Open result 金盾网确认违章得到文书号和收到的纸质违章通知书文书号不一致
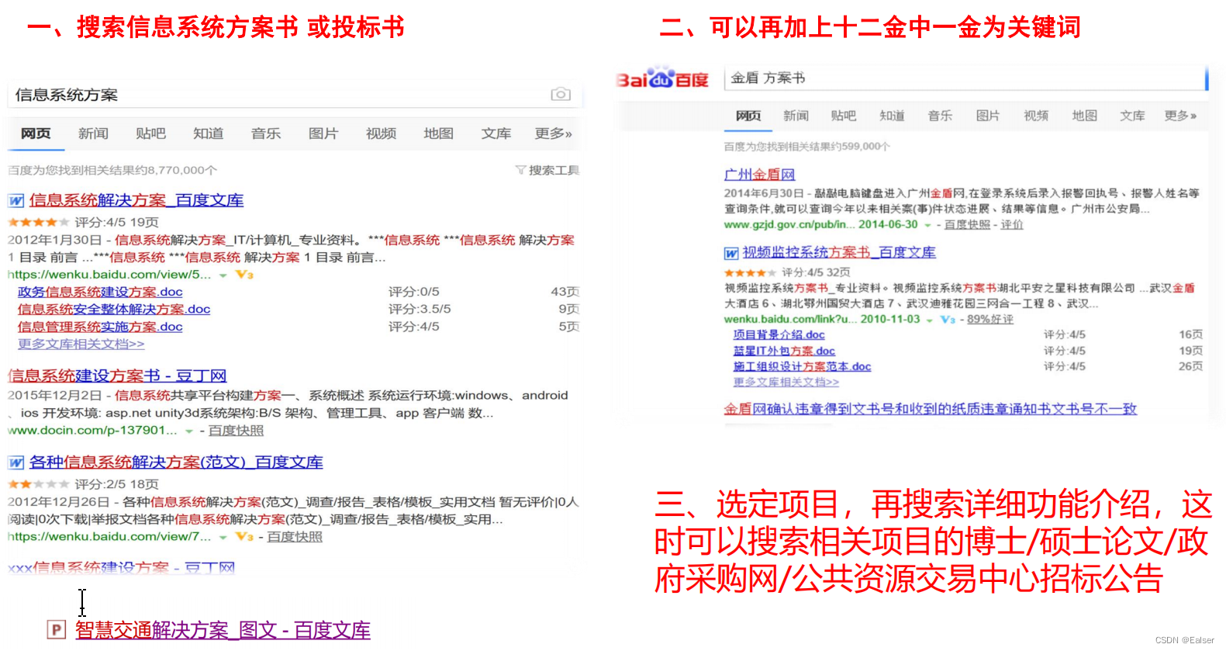 [931, 409]
